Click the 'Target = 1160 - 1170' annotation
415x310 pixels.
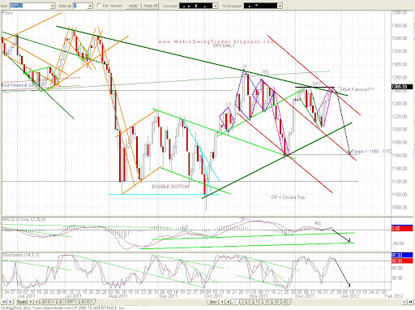[x=371, y=152]
